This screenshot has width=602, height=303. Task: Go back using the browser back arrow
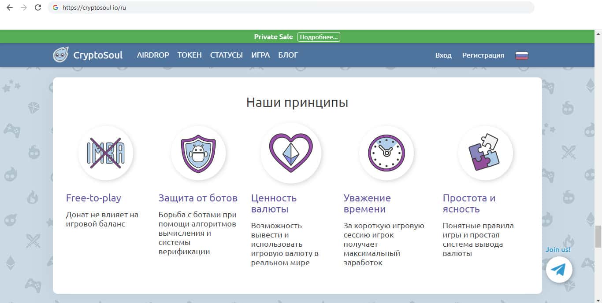(10, 7)
